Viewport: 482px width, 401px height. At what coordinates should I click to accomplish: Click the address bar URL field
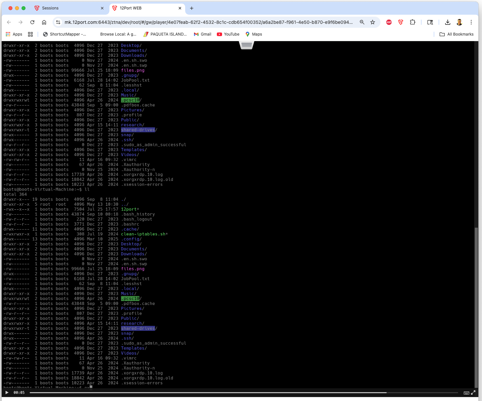208,22
